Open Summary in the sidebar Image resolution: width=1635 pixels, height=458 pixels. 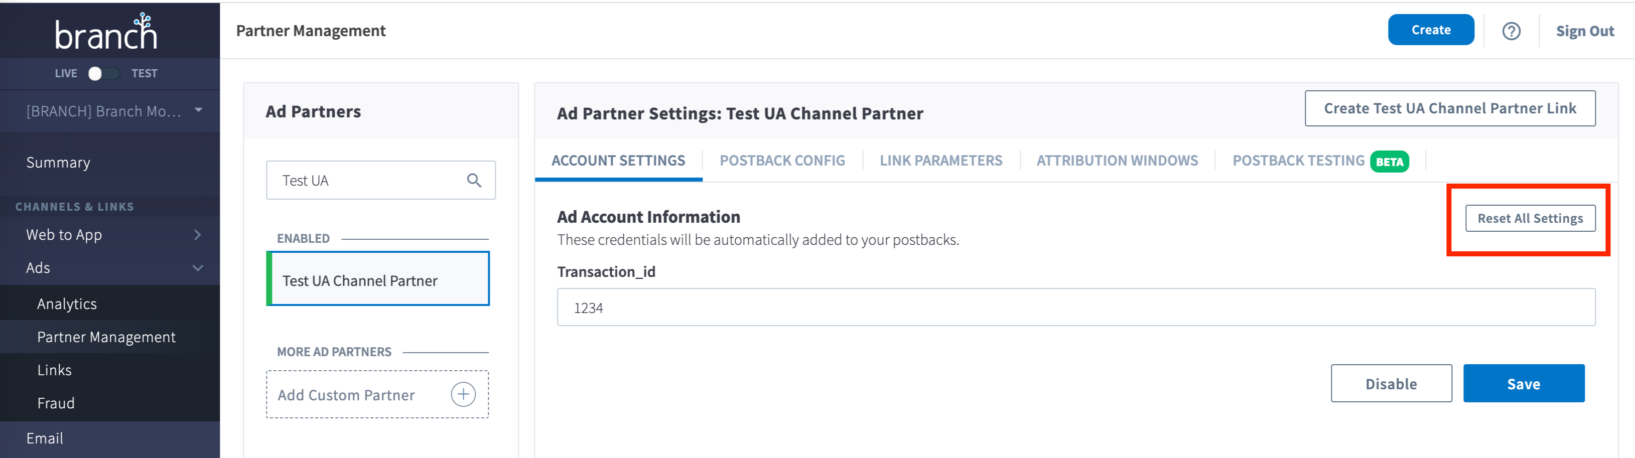point(58,163)
